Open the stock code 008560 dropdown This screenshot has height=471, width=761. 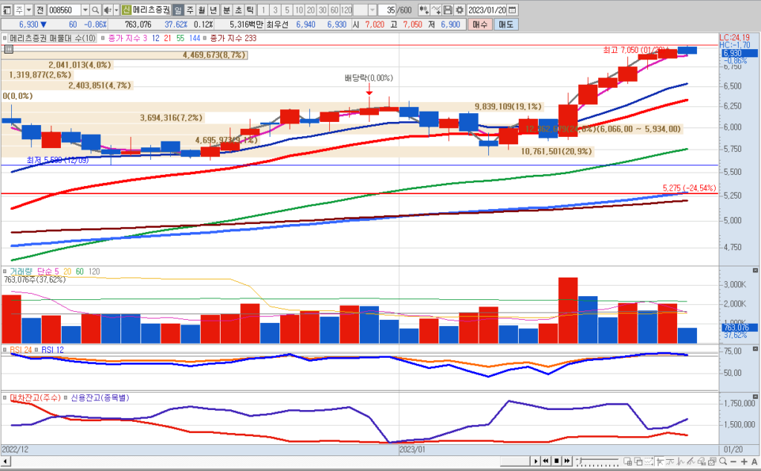[85, 10]
